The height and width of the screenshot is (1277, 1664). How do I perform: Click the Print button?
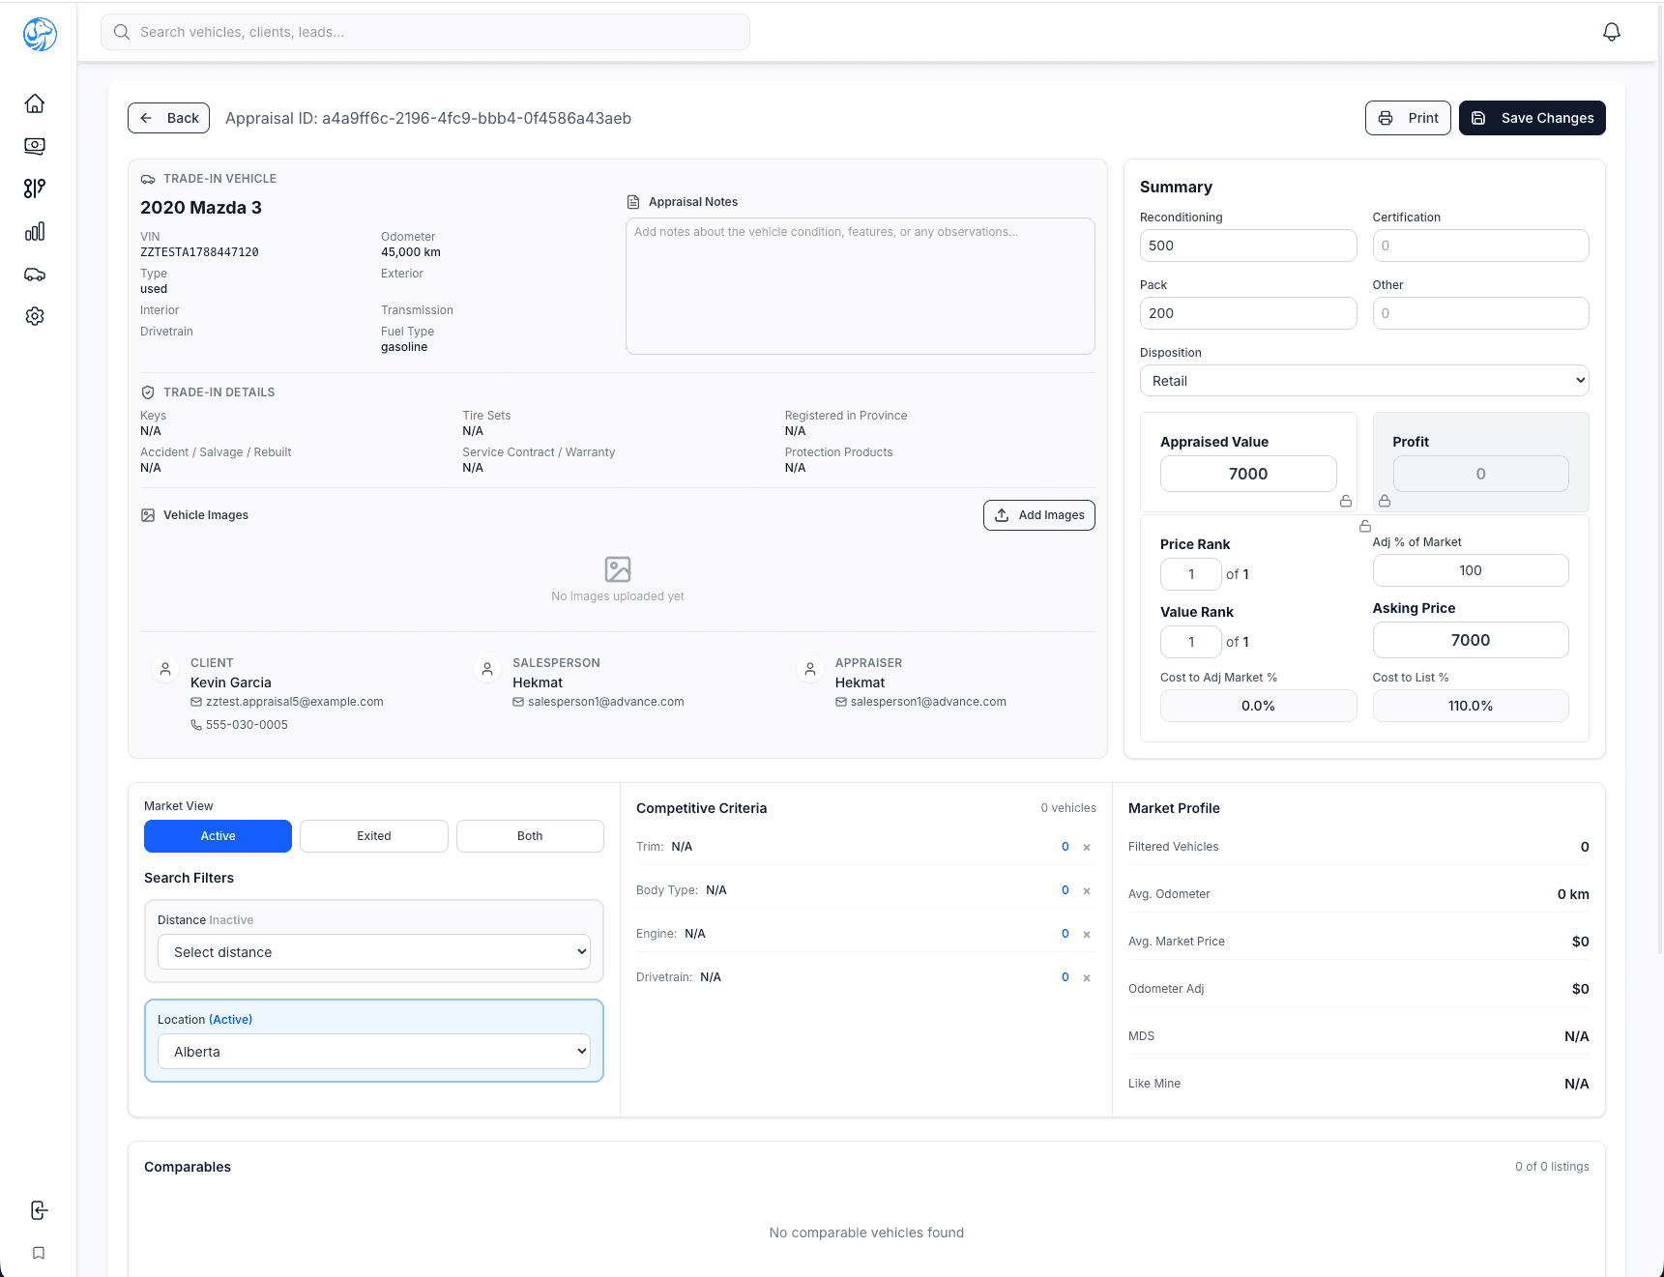[x=1408, y=118]
